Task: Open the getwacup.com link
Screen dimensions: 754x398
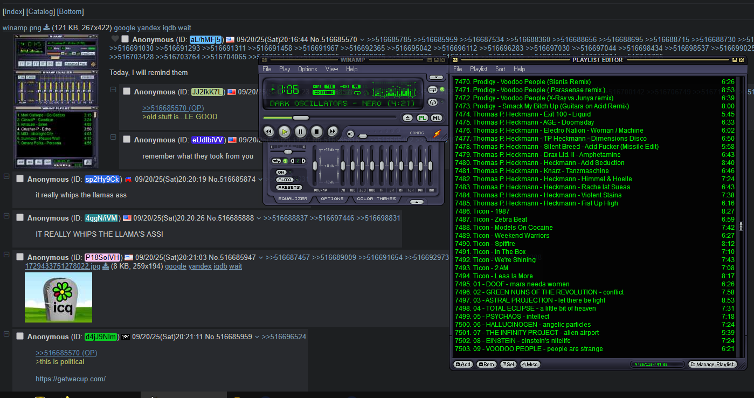Action: pos(71,379)
